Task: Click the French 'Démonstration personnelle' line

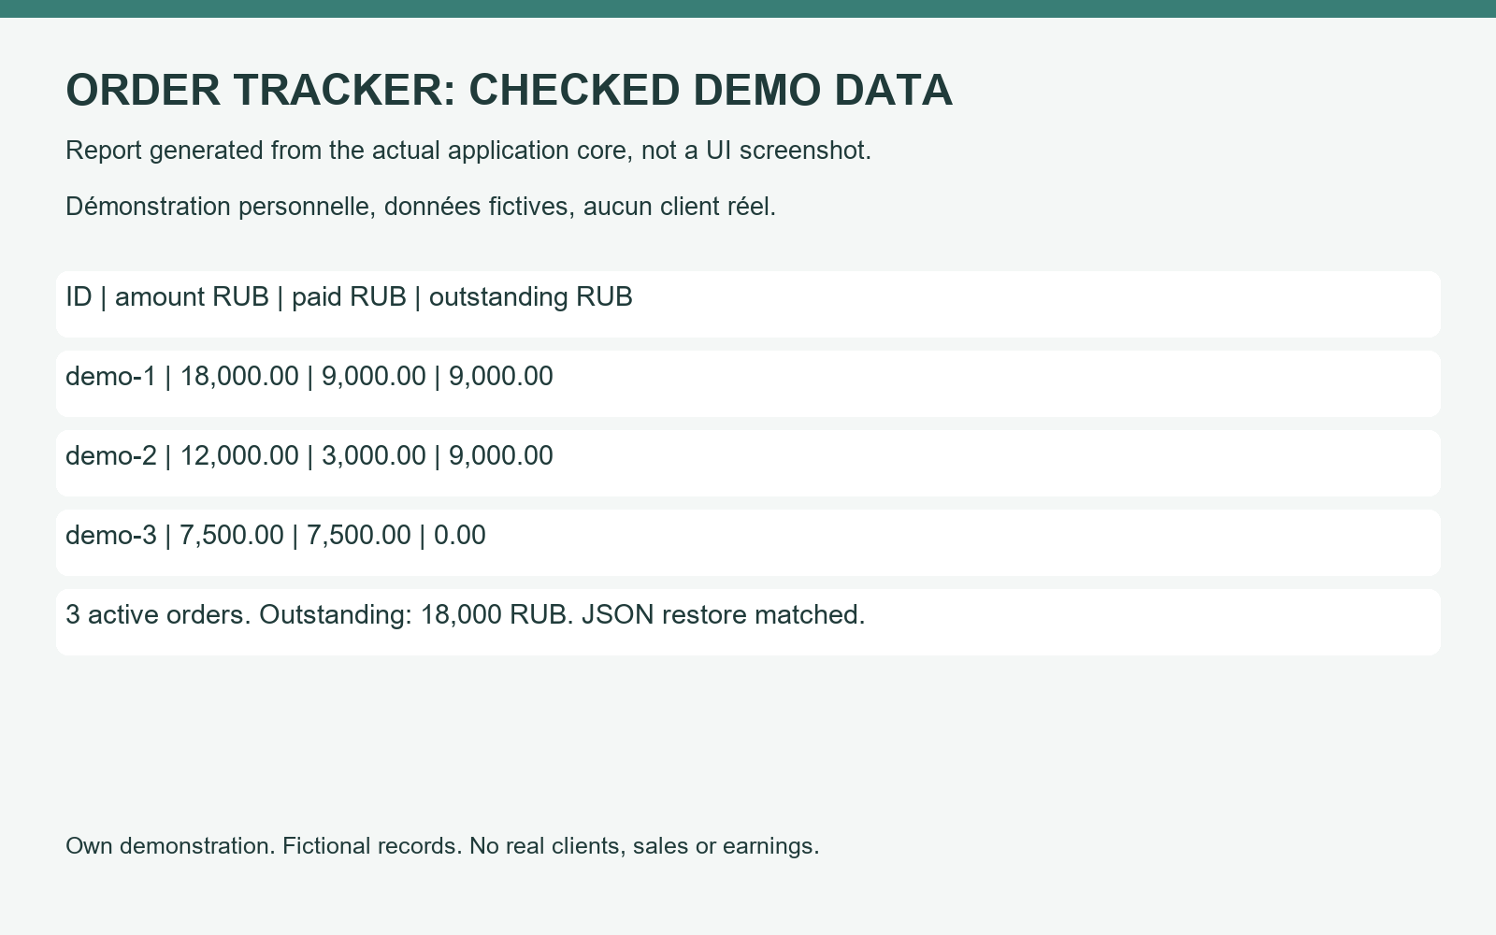Action: [421, 207]
